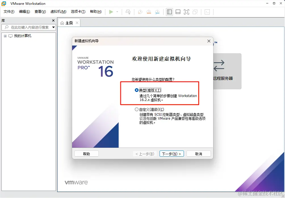
Task: Open the power options dropdown arrow
Action: (117, 12)
